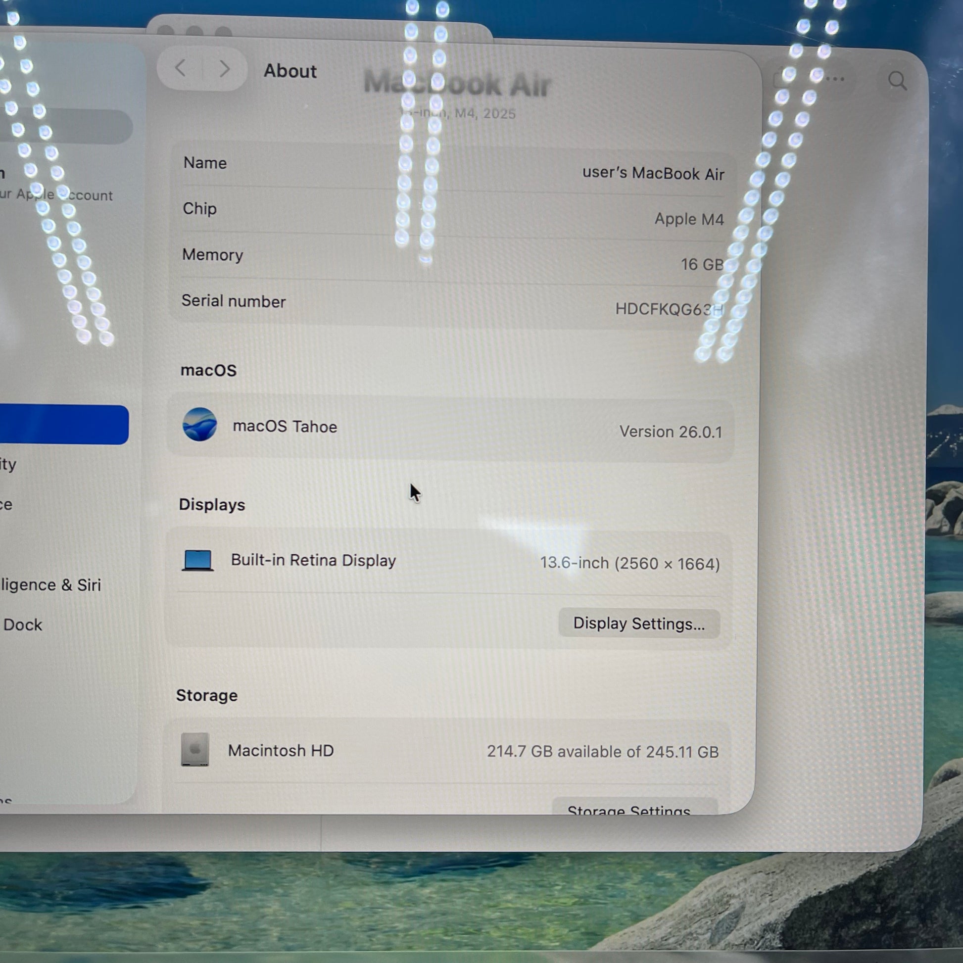Open the three-dots more options menu

[x=834, y=79]
